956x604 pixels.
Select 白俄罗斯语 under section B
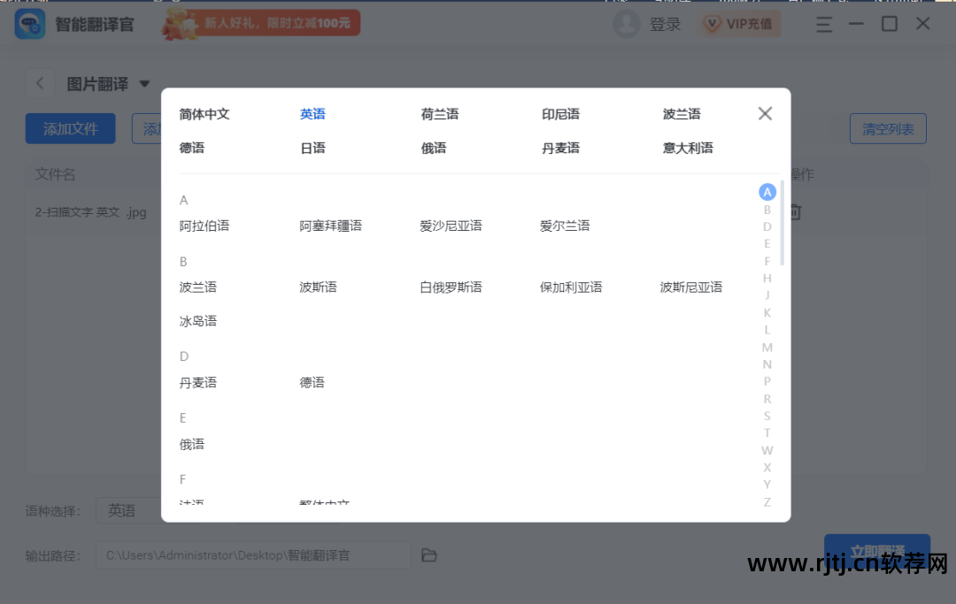coord(451,287)
